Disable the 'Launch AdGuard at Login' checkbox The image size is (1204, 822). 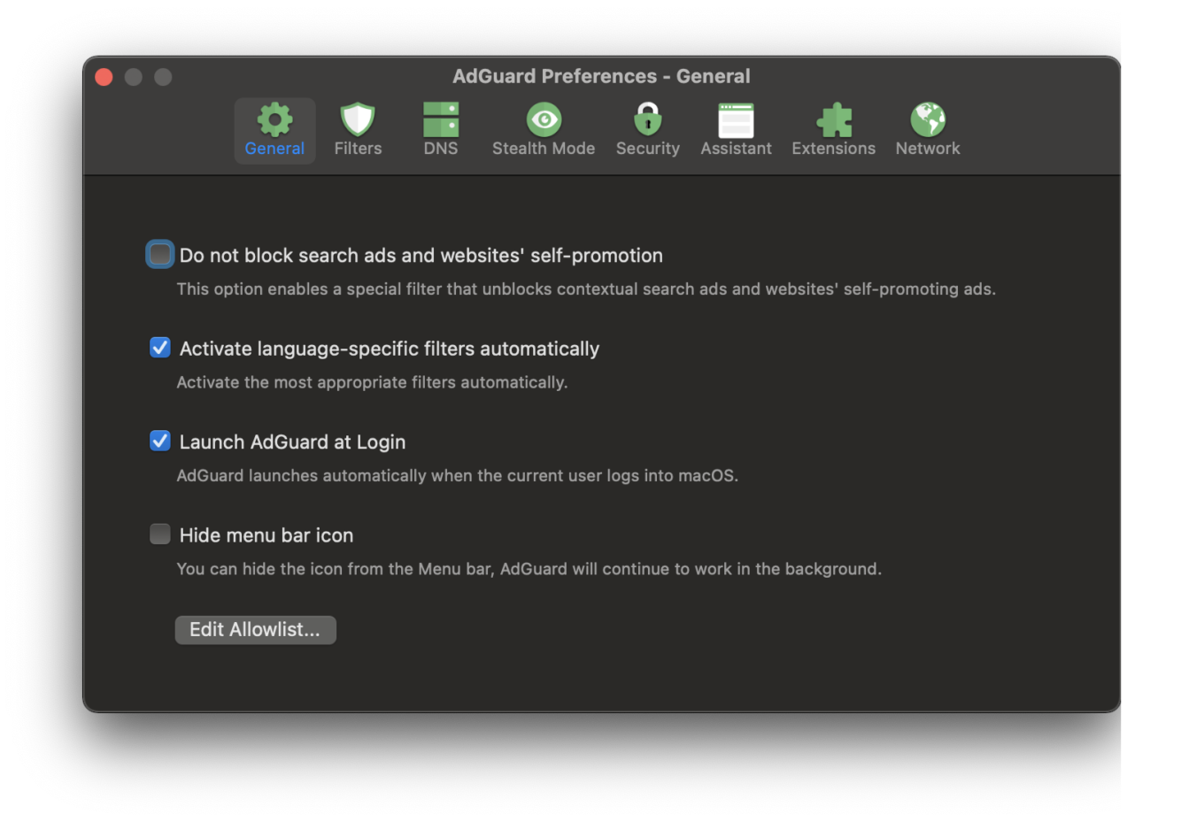(160, 441)
